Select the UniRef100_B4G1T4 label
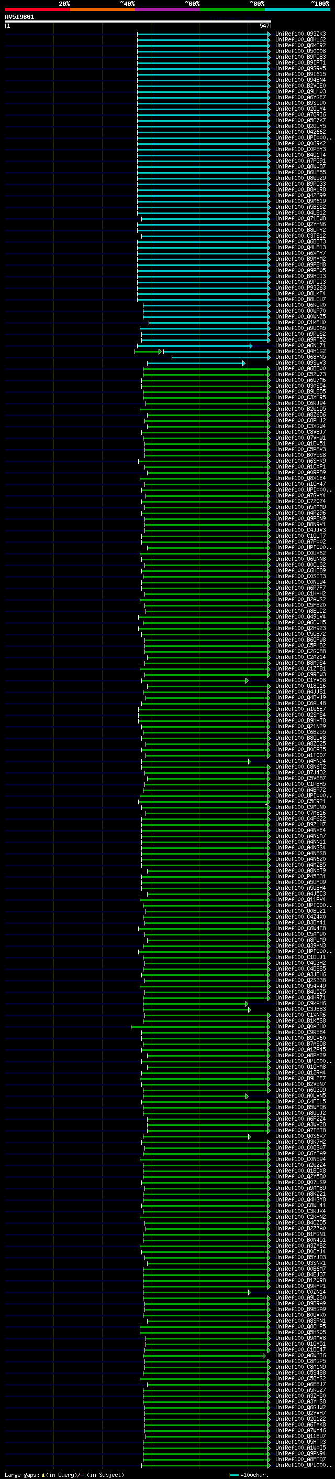The image size is (335, 1479). coord(300,155)
